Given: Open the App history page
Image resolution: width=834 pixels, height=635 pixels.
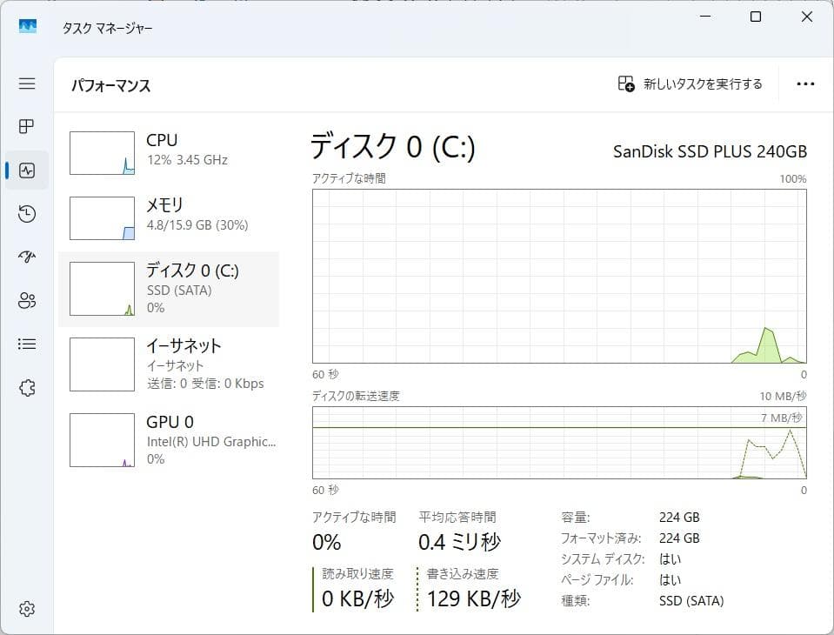Looking at the screenshot, I should (x=26, y=213).
